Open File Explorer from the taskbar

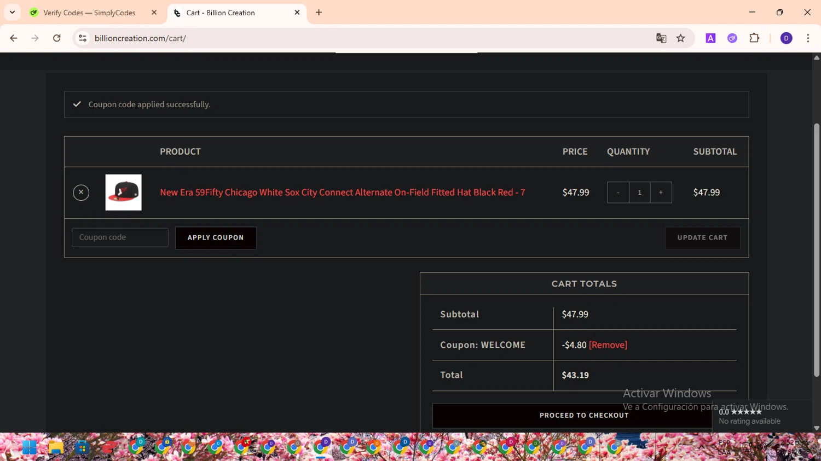pyautogui.click(x=56, y=447)
